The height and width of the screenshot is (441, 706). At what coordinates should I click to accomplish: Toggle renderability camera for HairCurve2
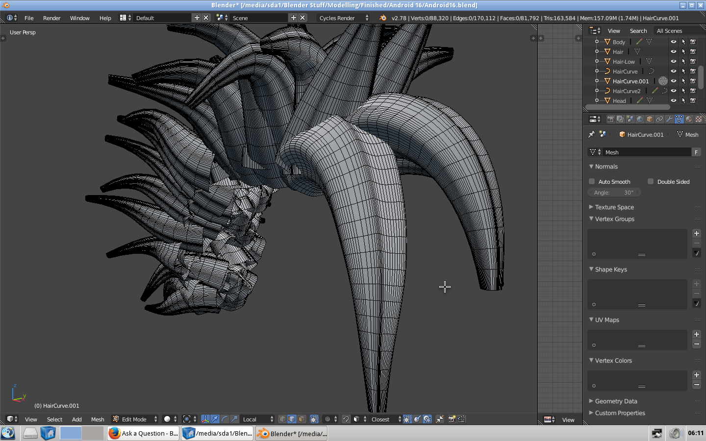click(x=693, y=91)
